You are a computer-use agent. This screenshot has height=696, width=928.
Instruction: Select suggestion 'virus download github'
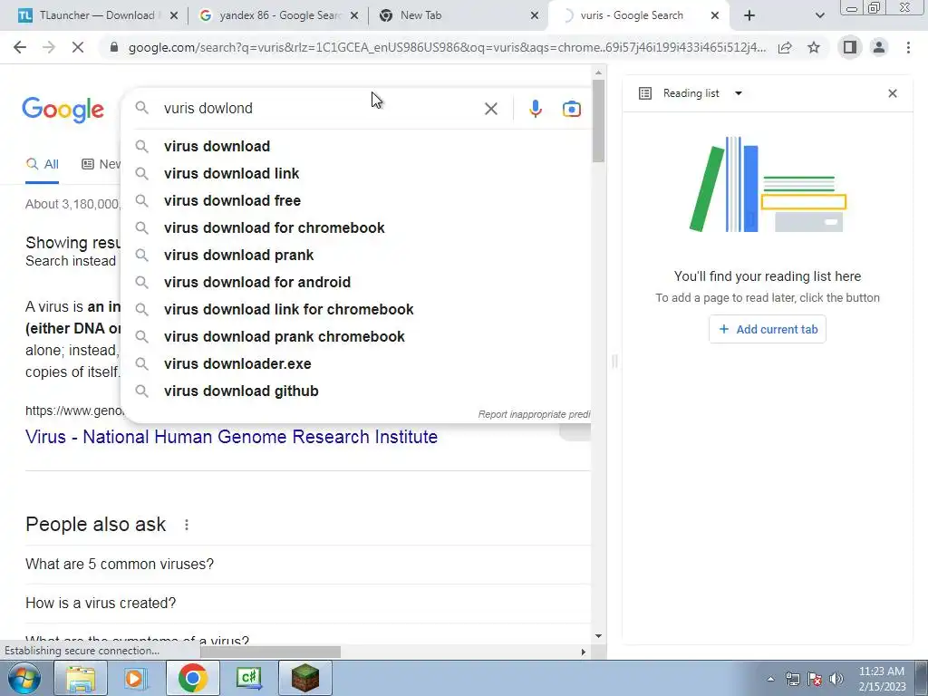click(x=355, y=391)
